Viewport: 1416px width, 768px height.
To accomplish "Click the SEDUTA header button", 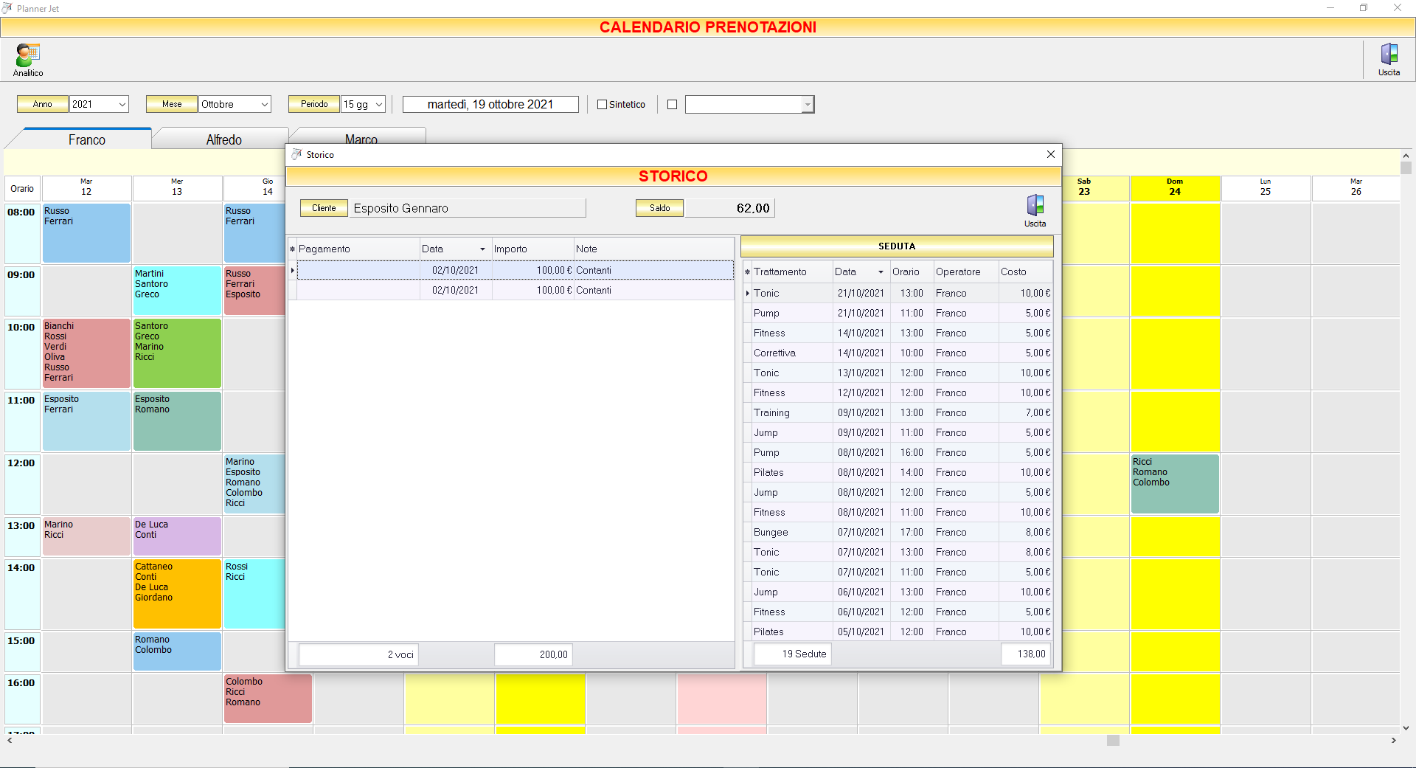I will (x=897, y=246).
